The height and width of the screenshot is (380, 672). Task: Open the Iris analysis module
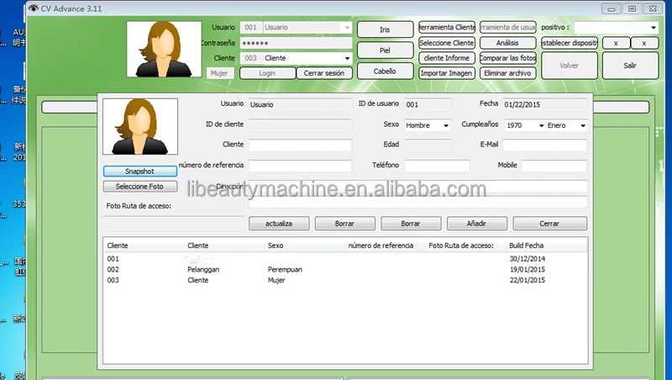click(385, 29)
